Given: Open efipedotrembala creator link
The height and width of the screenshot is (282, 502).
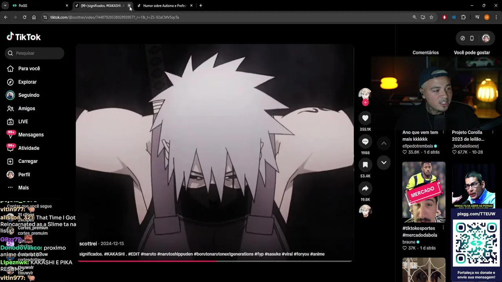Looking at the screenshot, I should click(418, 146).
